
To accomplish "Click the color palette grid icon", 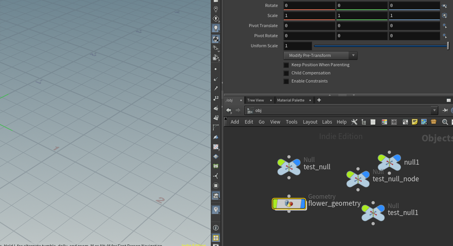I will point(384,122).
